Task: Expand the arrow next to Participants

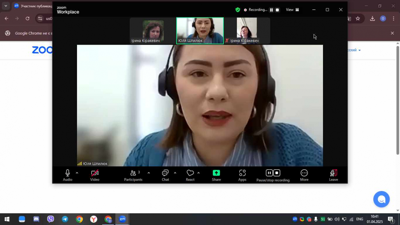Action: tap(149, 173)
